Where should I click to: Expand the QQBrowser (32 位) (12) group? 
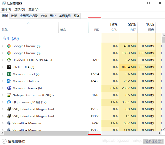(x=3, y=102)
